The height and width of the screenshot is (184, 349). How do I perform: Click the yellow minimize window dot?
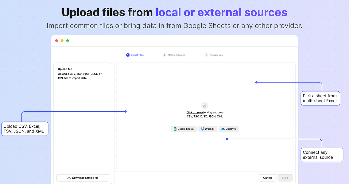click(x=62, y=41)
